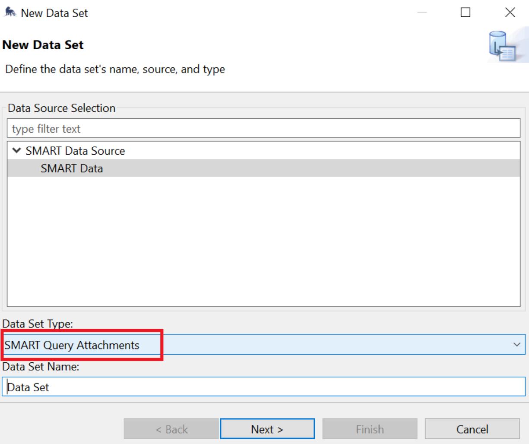
Task: Click the bold New Data Set heading
Action: (43, 45)
